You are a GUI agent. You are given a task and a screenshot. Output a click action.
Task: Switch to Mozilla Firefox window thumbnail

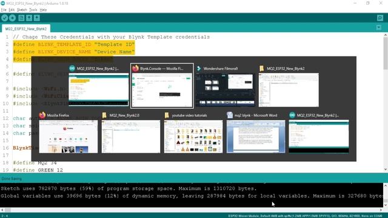pyautogui.click(x=69, y=136)
